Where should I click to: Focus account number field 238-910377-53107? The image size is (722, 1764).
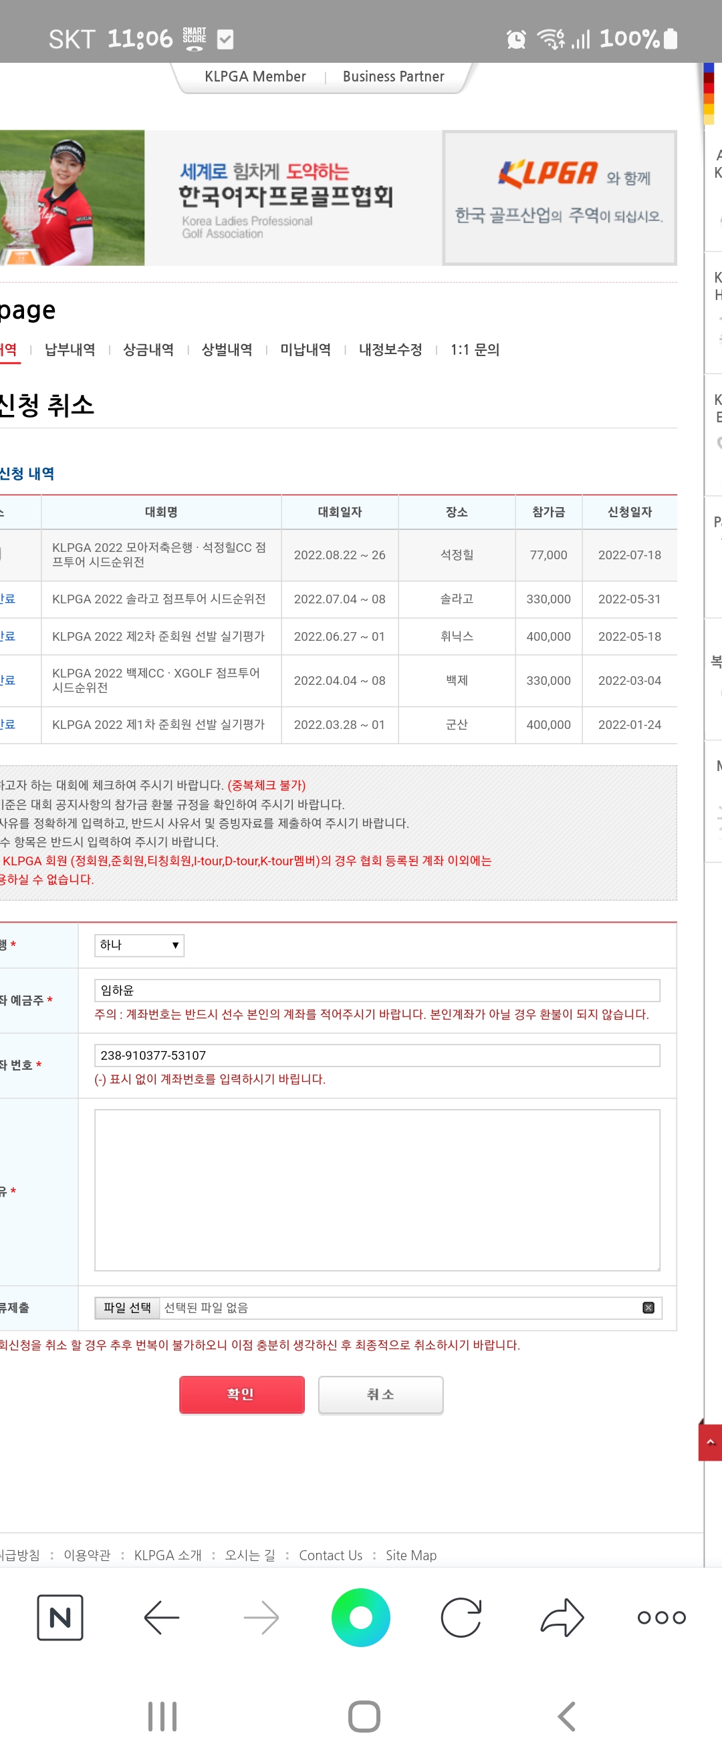(377, 1054)
